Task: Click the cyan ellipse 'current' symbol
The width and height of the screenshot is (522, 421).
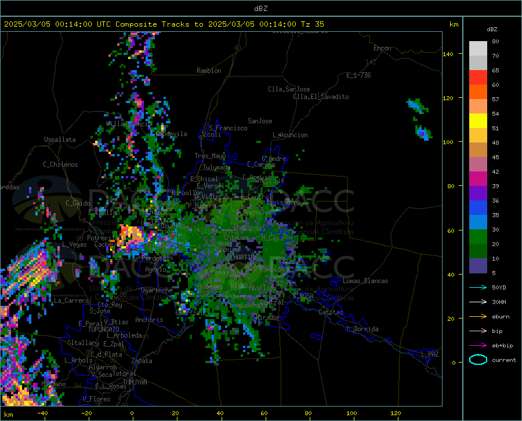Action: 478,360
